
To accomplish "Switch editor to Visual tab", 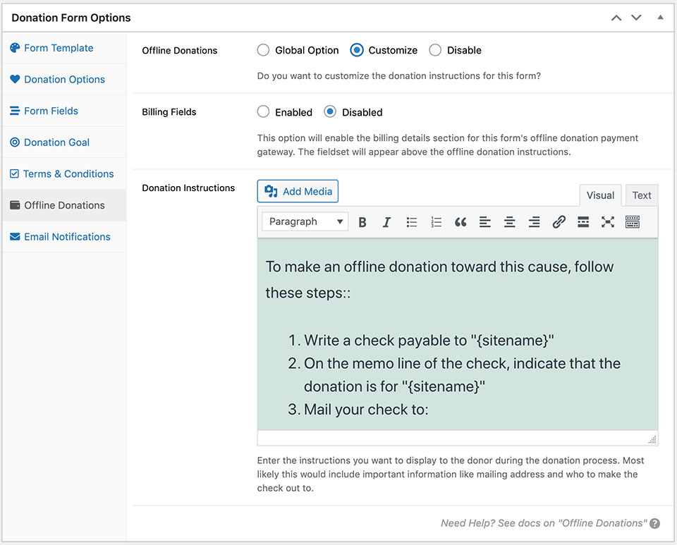I will 600,195.
